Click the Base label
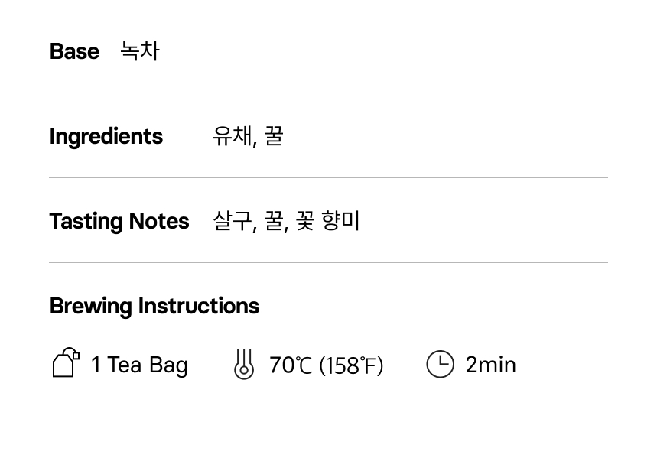Screen dimensions: 657x458 click(x=74, y=51)
